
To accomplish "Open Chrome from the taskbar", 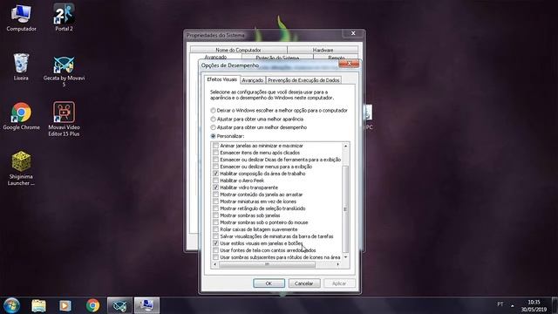I will (92, 305).
